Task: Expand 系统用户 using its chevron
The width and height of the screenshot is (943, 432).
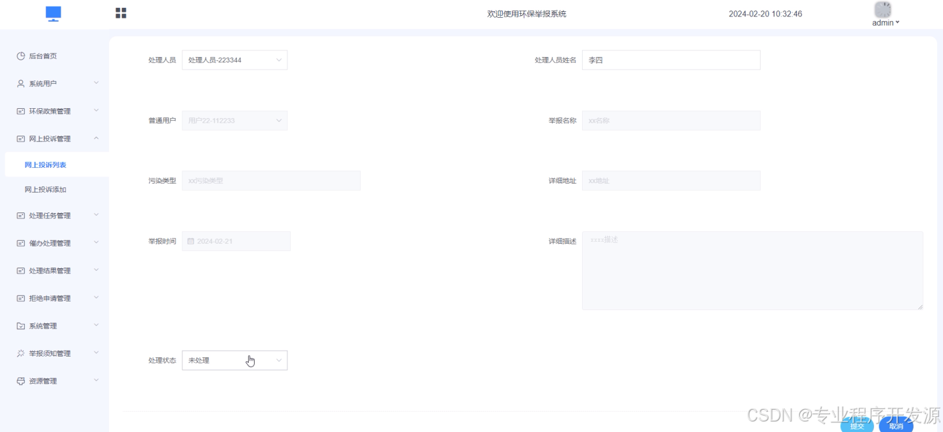Action: pos(96,83)
